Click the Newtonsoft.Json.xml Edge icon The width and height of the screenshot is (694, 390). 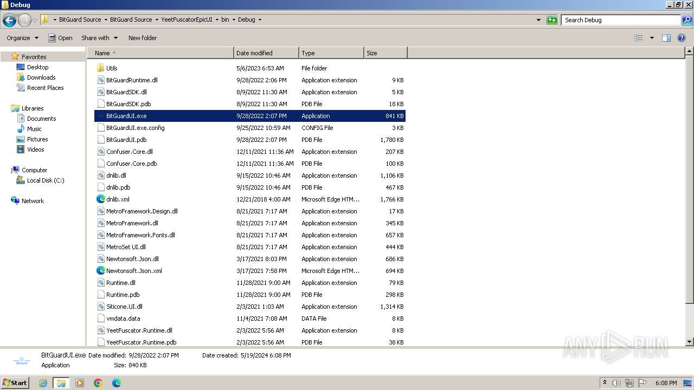[100, 271]
